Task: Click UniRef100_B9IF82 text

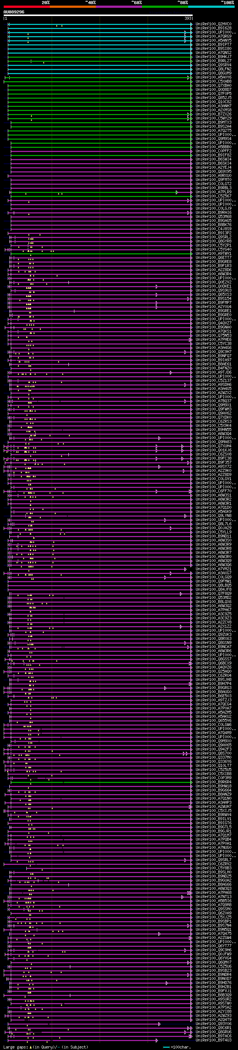Action: [213, 155]
